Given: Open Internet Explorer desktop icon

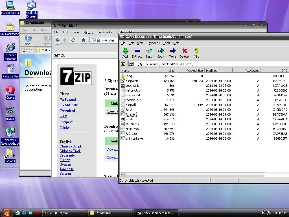Looking at the screenshot, I should 10,52.
